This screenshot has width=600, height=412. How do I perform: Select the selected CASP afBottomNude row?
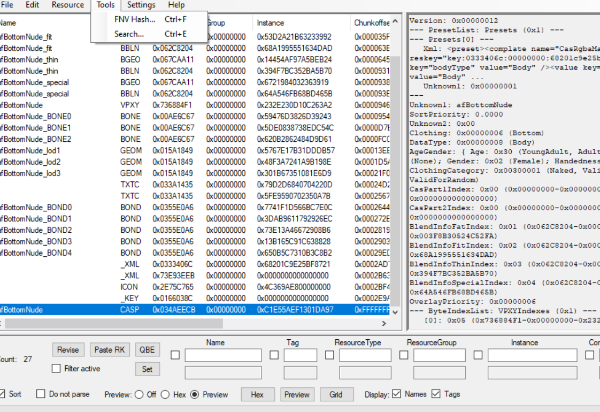point(195,310)
